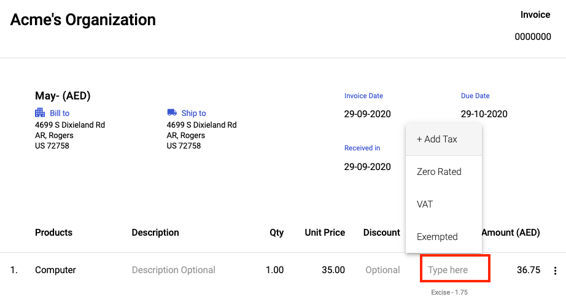Pick Exempted from the tax dropdown
566x302 pixels.
tap(437, 237)
